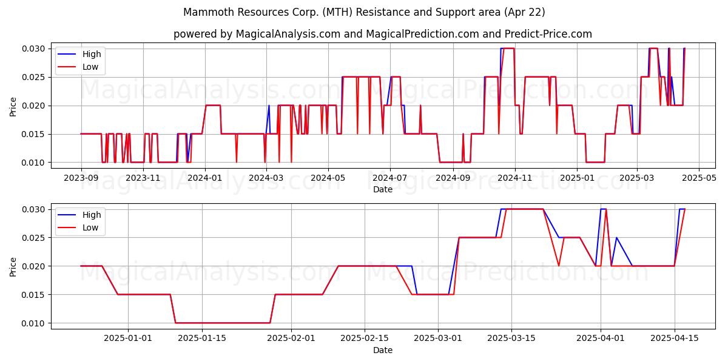Click '2024-01' tick label on top chart
Screen dimensions: 728x364
205,178
